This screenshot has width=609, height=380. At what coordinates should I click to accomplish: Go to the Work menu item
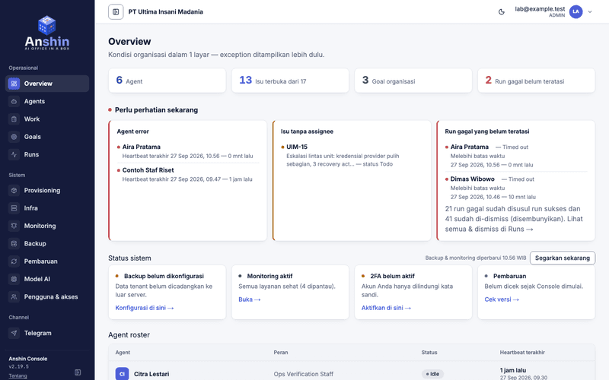pos(47,119)
